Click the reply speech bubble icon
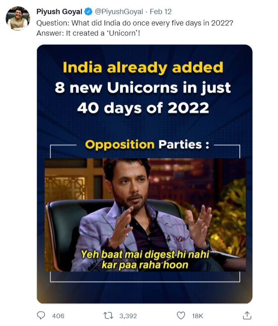 click(41, 315)
